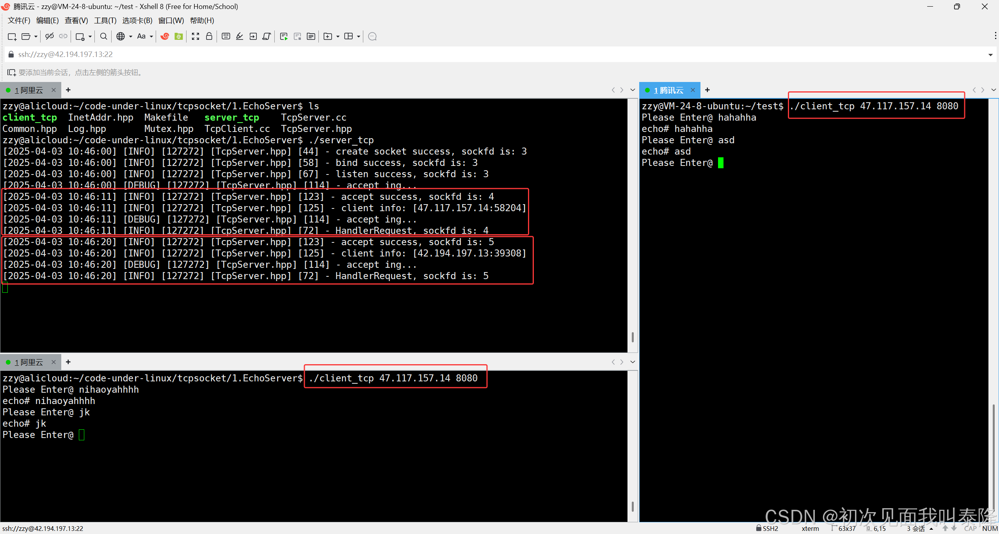
Task: Open the 工具(T) menu
Action: (x=105, y=20)
